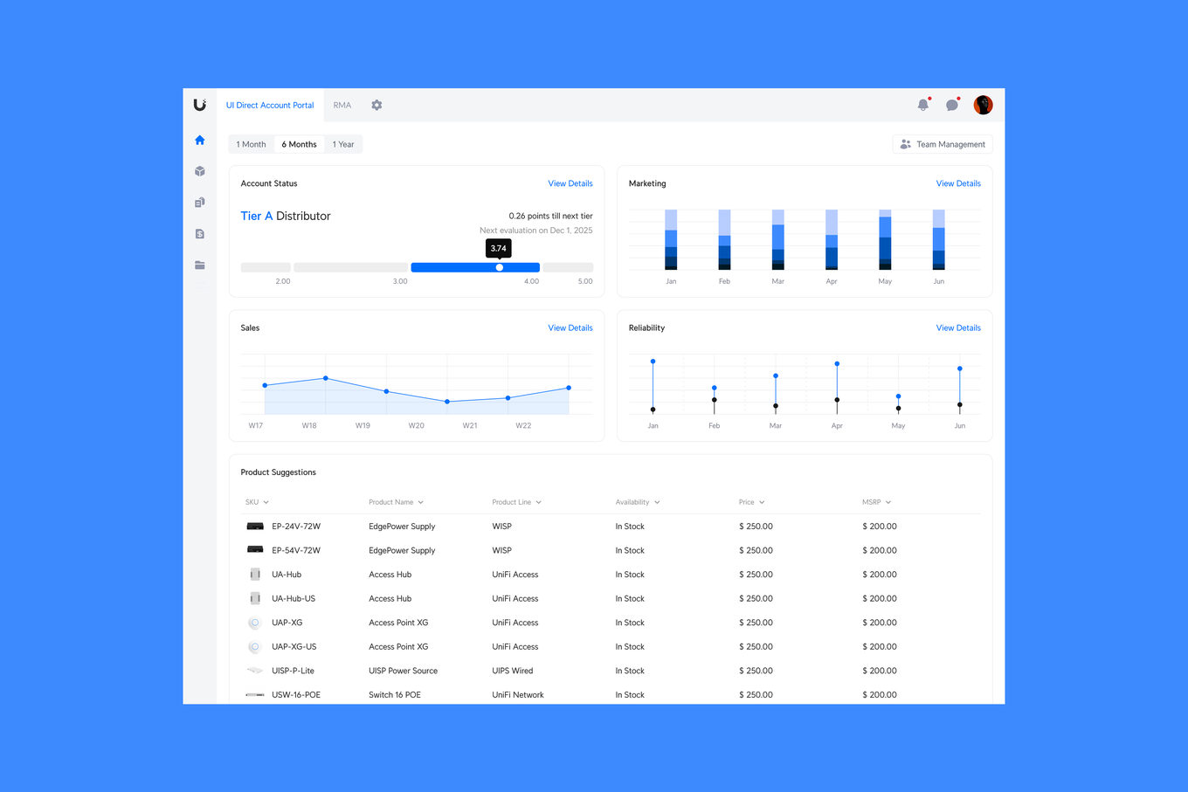The height and width of the screenshot is (792, 1188).
Task: Open the Products cube icon in sidebar
Action: 200,171
